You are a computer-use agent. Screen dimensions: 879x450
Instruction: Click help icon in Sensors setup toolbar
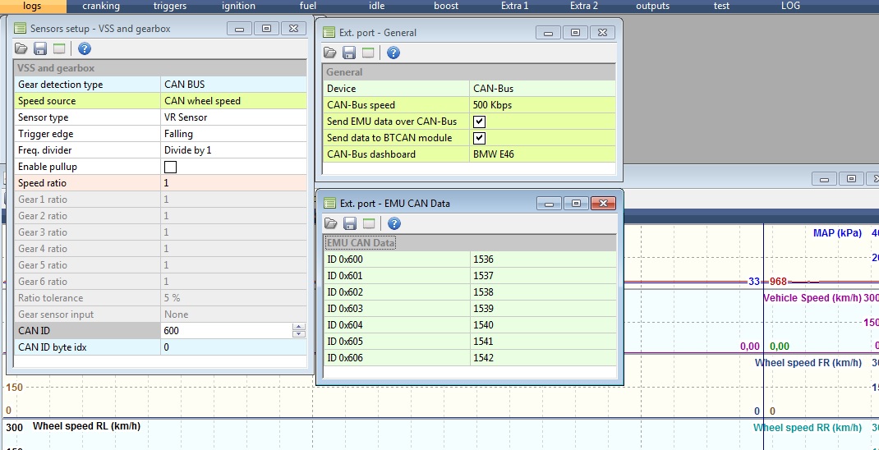click(x=84, y=49)
